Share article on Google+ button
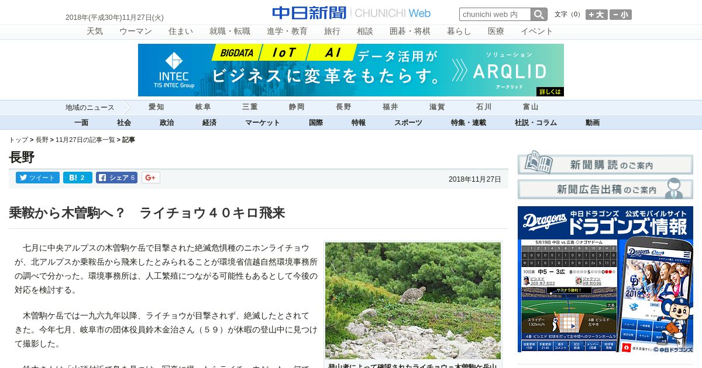 (x=150, y=178)
